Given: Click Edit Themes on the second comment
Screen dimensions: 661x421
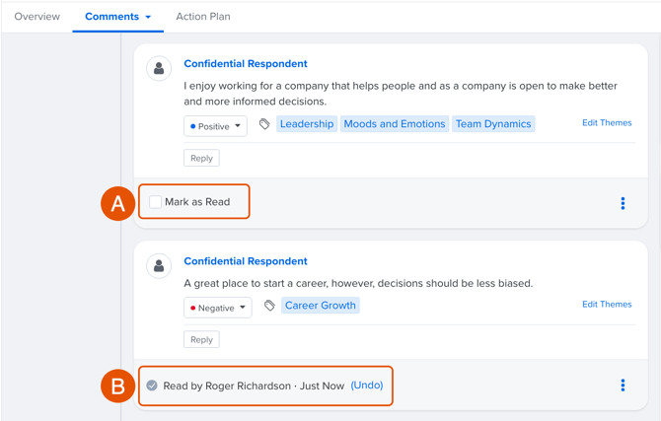Looking at the screenshot, I should [x=607, y=305].
